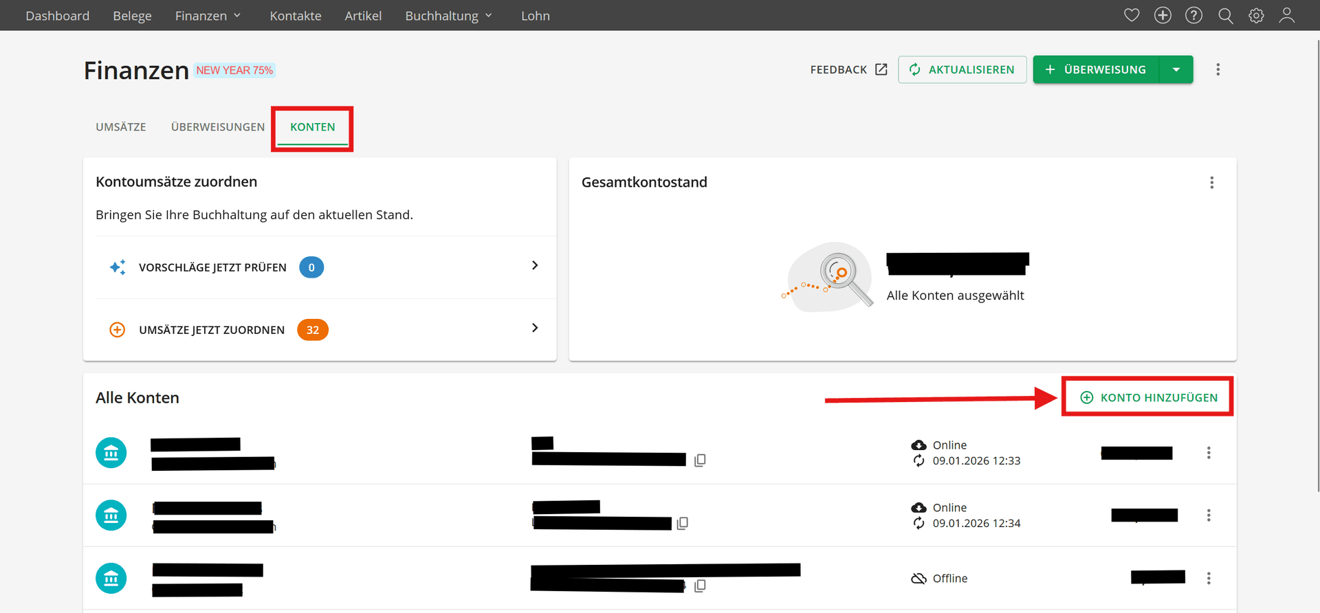Switch to the Überweisungen tab

pyautogui.click(x=218, y=127)
